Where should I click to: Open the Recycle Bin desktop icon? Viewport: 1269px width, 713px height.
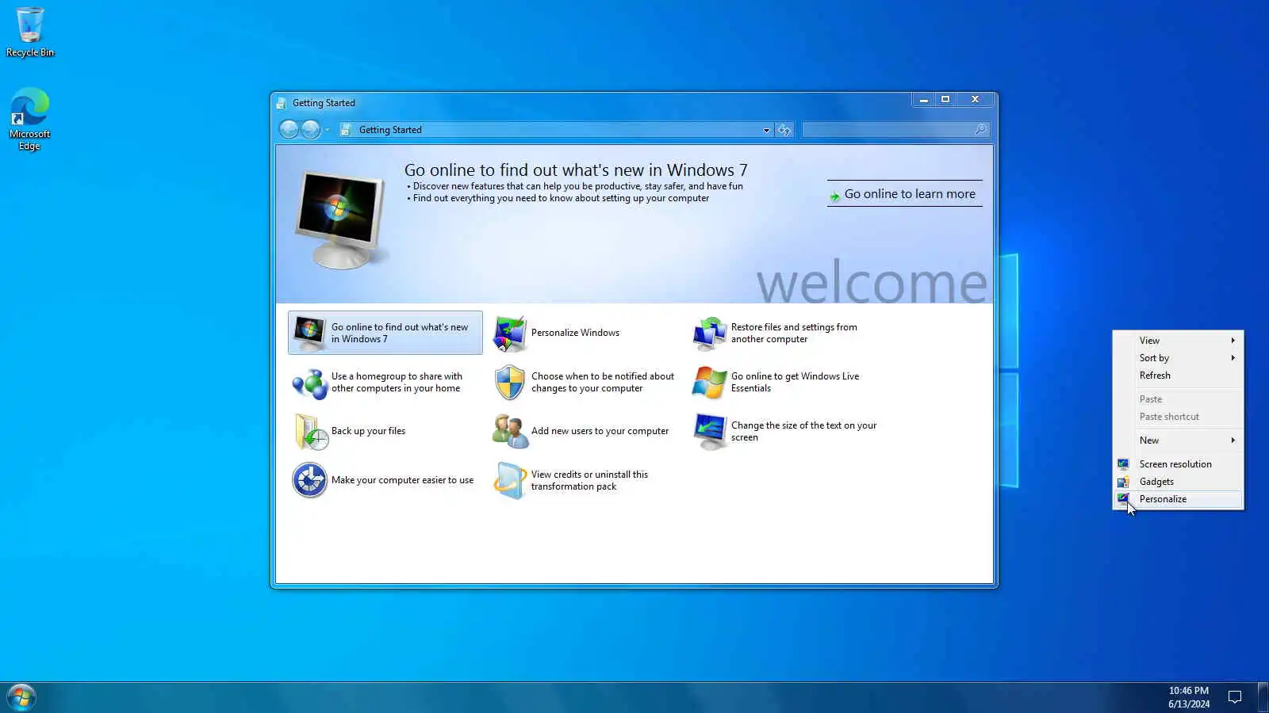30,32
